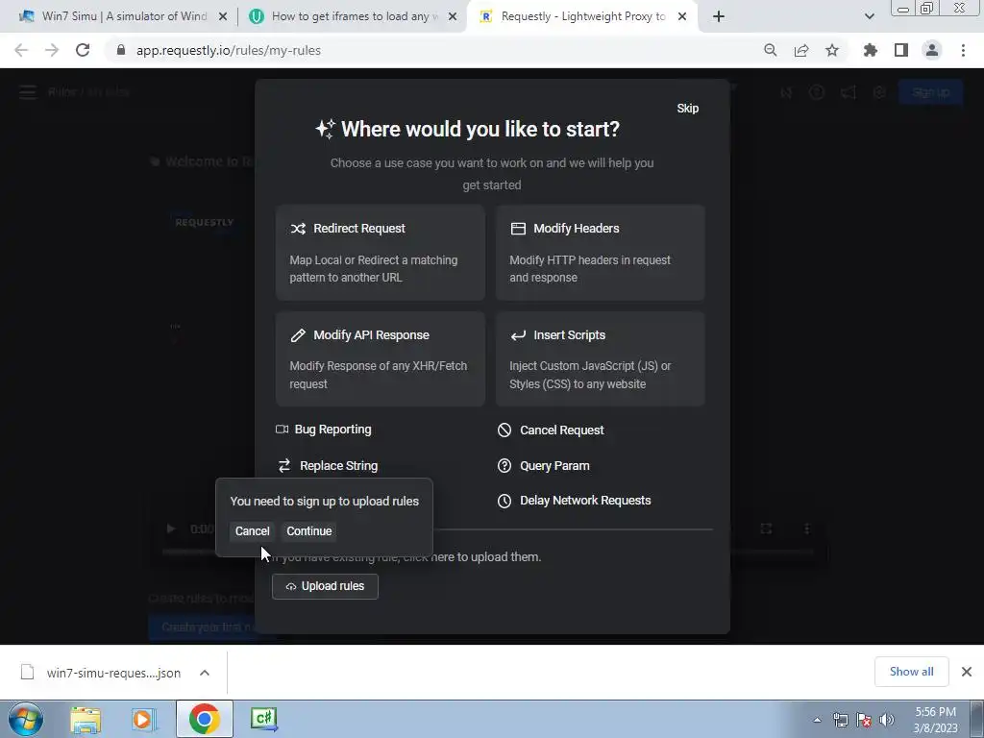Viewport: 984px width, 738px height.
Task: Close the Requestly tab
Action: [x=682, y=17]
